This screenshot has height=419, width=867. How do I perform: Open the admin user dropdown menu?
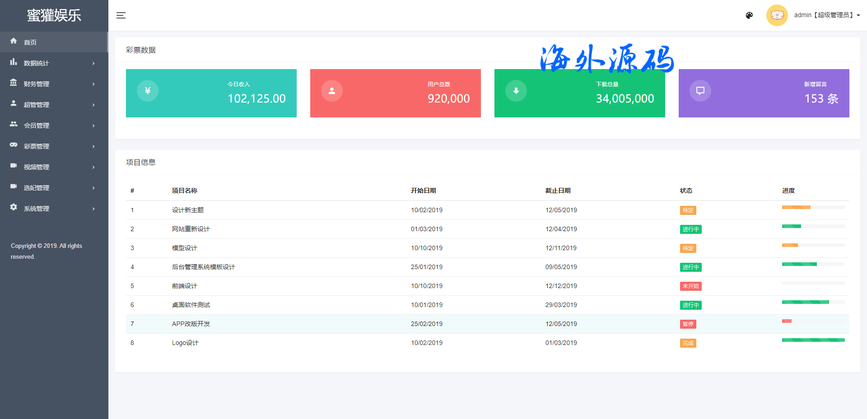827,15
